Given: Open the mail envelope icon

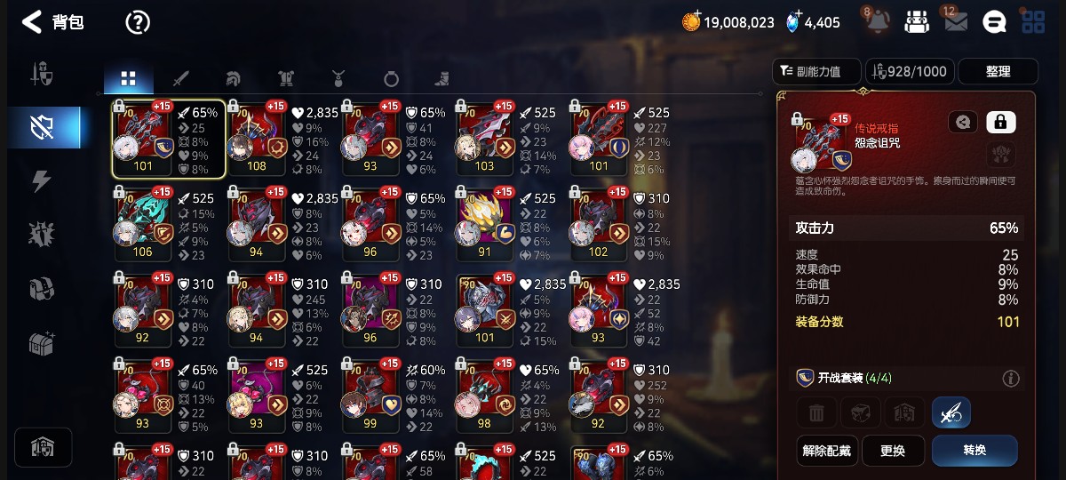Looking at the screenshot, I should [x=955, y=22].
